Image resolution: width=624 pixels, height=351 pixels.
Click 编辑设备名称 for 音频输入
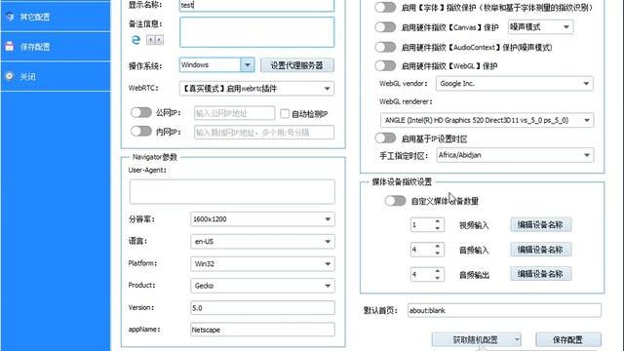pyautogui.click(x=541, y=250)
